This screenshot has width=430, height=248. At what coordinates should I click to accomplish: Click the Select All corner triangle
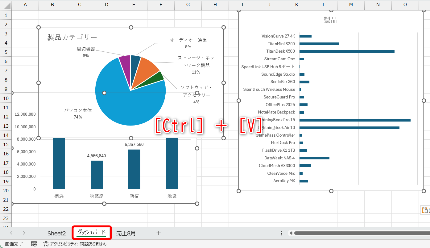point(7,5)
